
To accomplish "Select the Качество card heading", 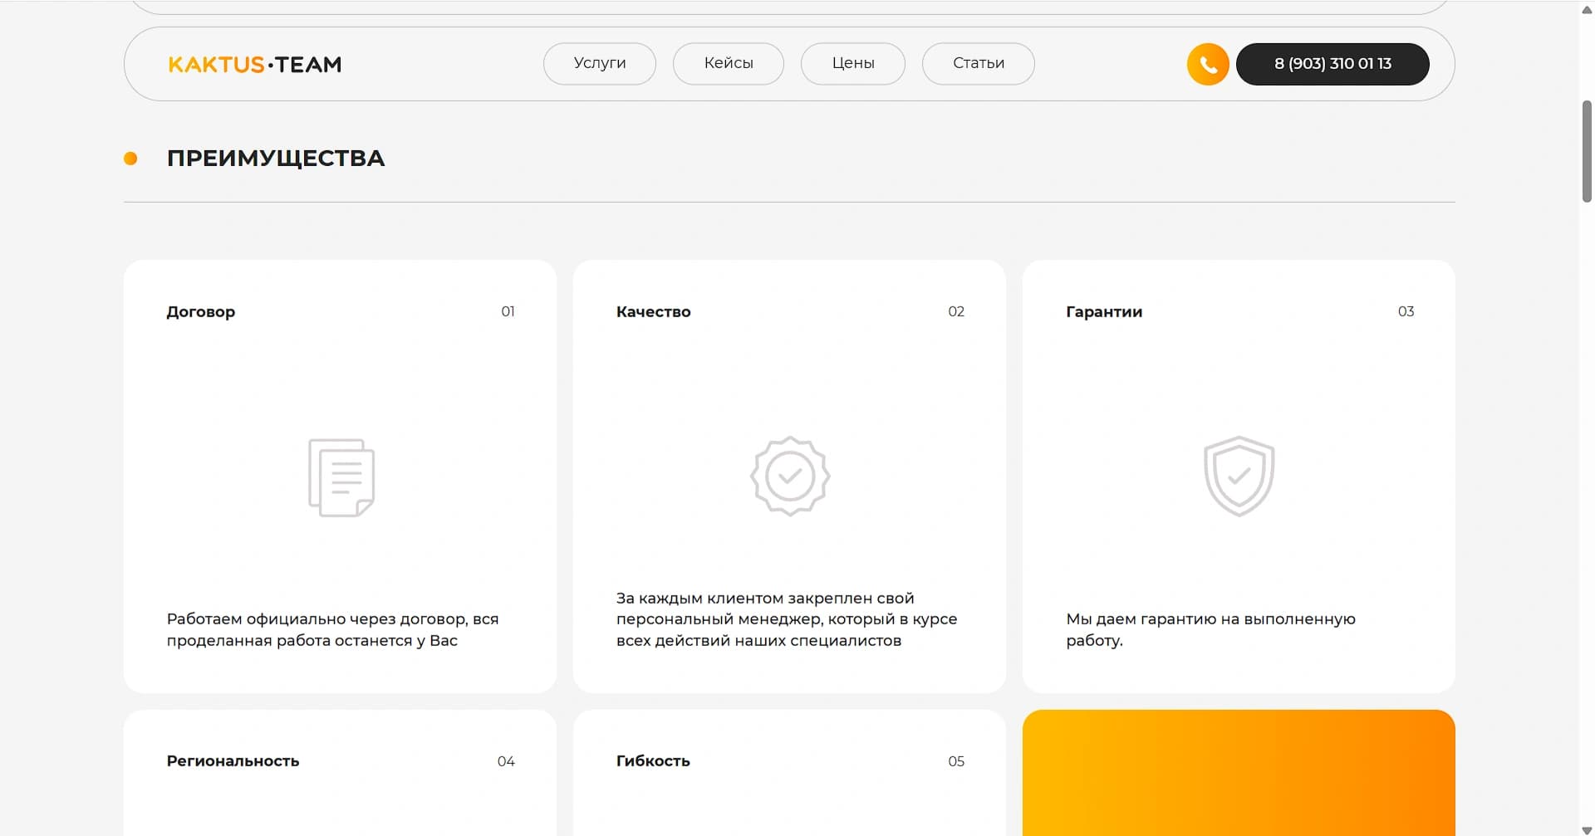I will (x=653, y=312).
